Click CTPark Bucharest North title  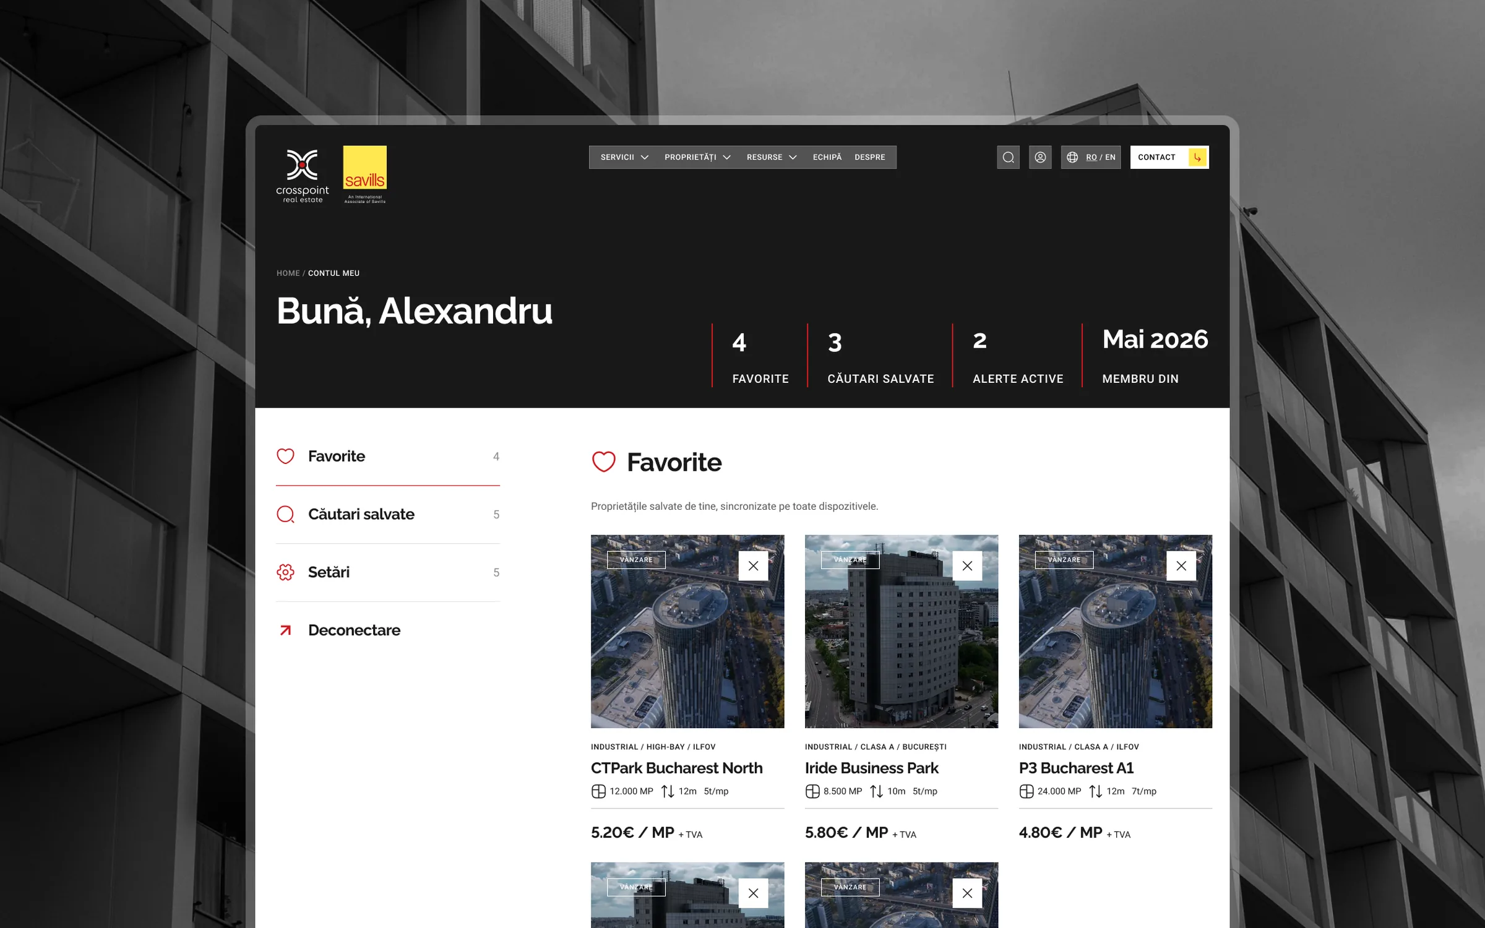[676, 768]
